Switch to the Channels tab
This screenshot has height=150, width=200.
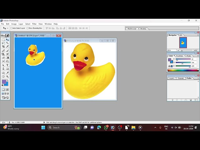pos(181,78)
